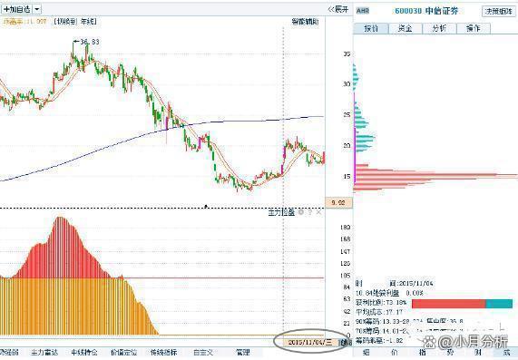Switch to the 操作 tab
This screenshot has height=360, width=518.
[x=473, y=28]
